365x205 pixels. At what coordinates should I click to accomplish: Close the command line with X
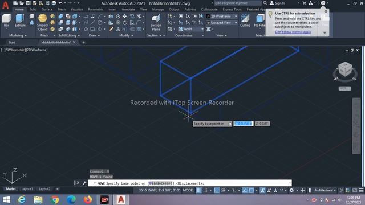pos(78,183)
